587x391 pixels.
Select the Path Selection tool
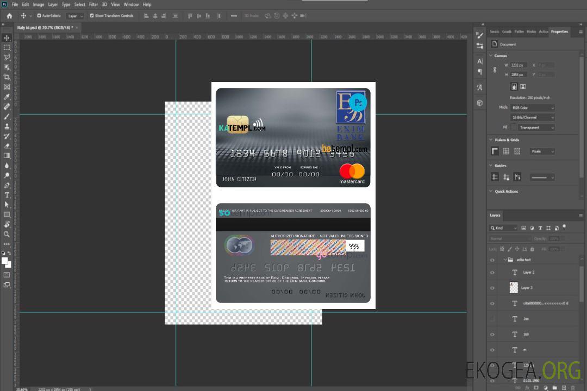pyautogui.click(x=7, y=205)
